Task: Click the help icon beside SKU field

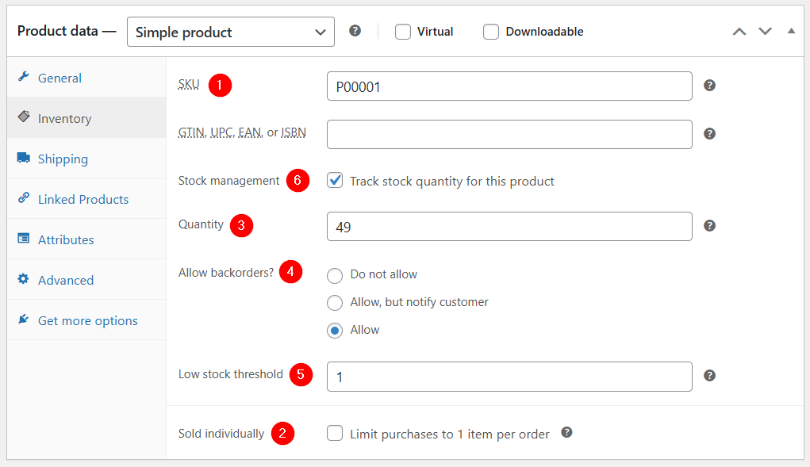Action: coord(709,86)
